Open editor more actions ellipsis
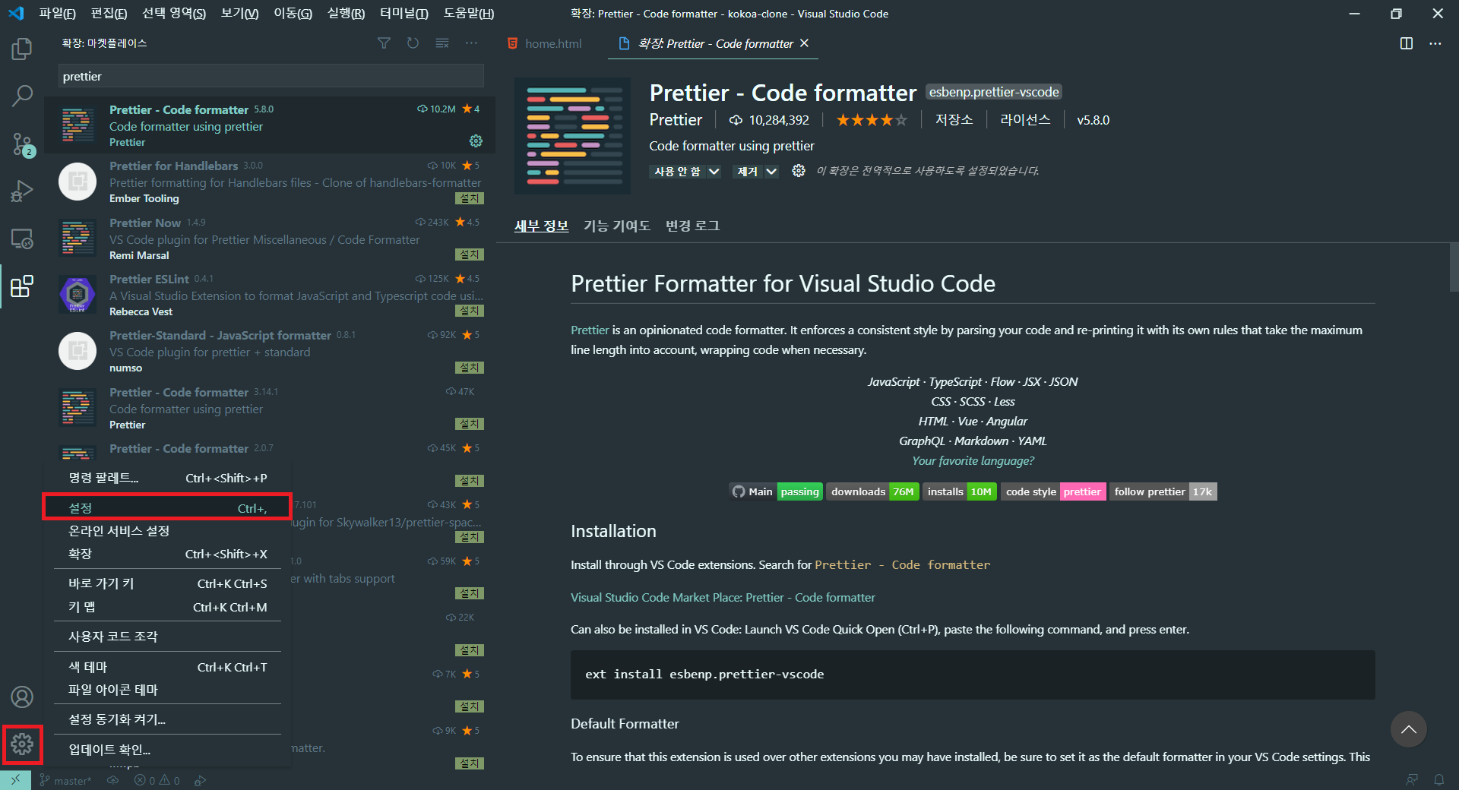This screenshot has width=1459, height=790. 1435,43
